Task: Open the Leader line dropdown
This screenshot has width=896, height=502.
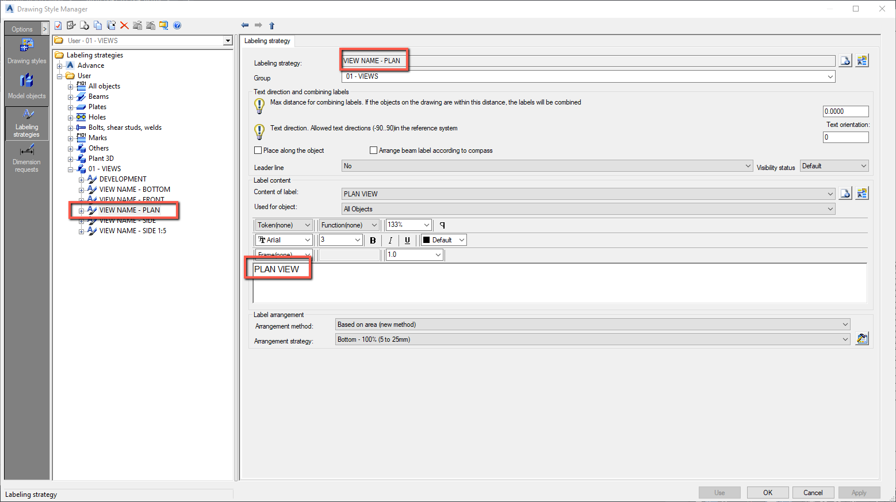Action: [x=547, y=166]
